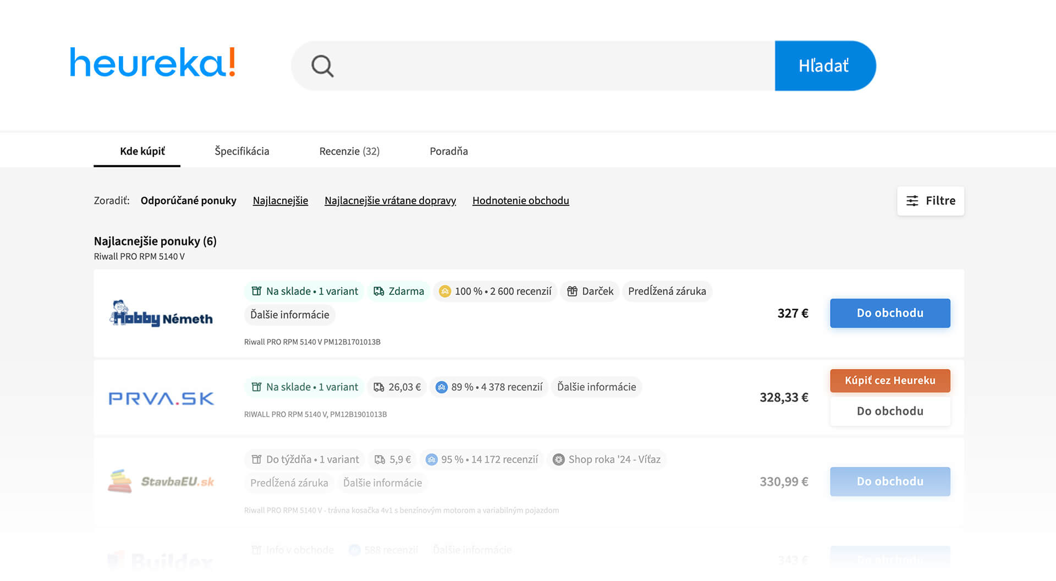Focus the search input field
The image size is (1056, 581).
point(550,66)
